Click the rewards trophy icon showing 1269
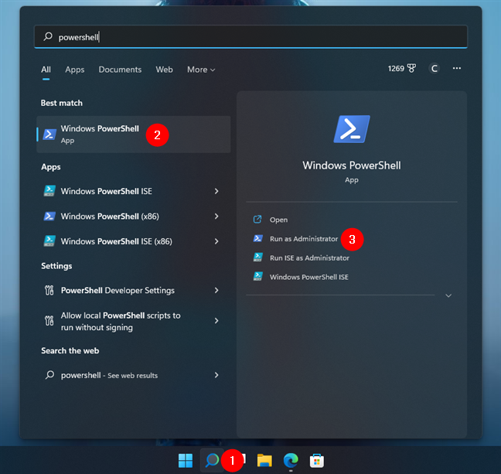This screenshot has width=501, height=474. click(x=411, y=68)
